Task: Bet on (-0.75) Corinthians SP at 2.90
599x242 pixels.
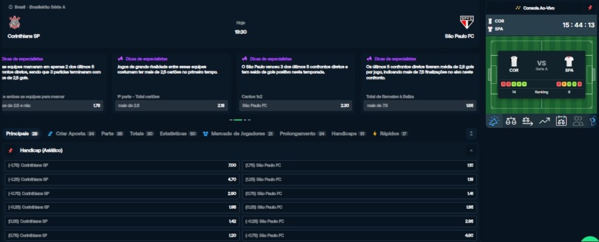Action: [x=122, y=194]
